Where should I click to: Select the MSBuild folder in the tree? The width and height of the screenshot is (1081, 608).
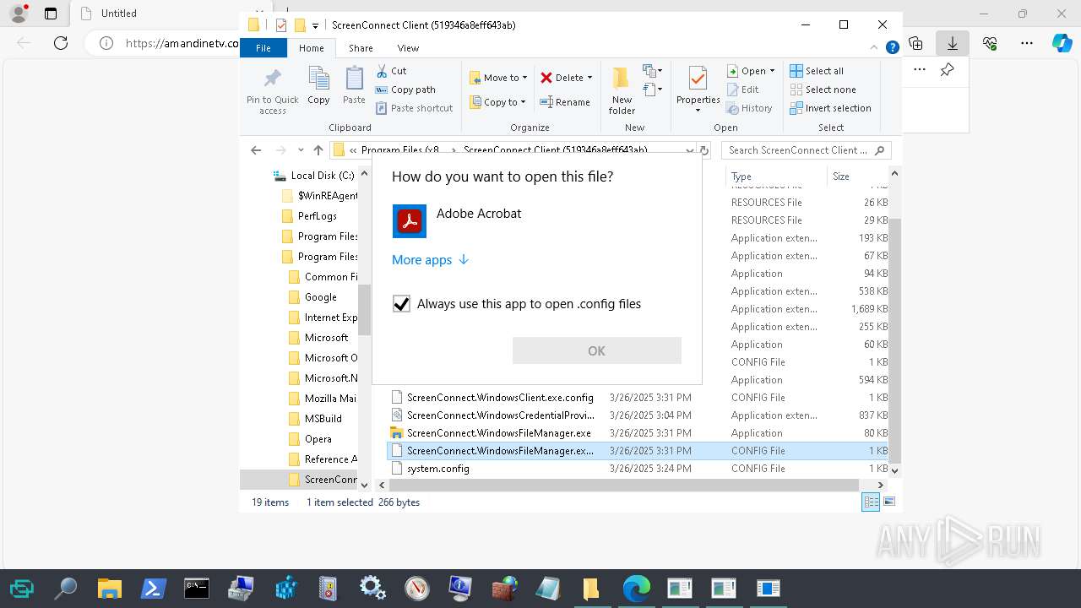pyautogui.click(x=323, y=419)
